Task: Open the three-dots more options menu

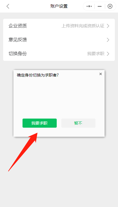Action: point(89,6)
